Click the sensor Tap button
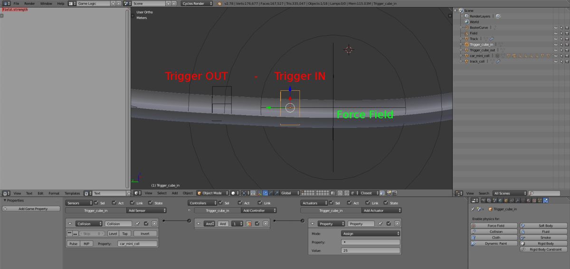Image resolution: width=570 pixels, height=269 pixels. coord(125,233)
